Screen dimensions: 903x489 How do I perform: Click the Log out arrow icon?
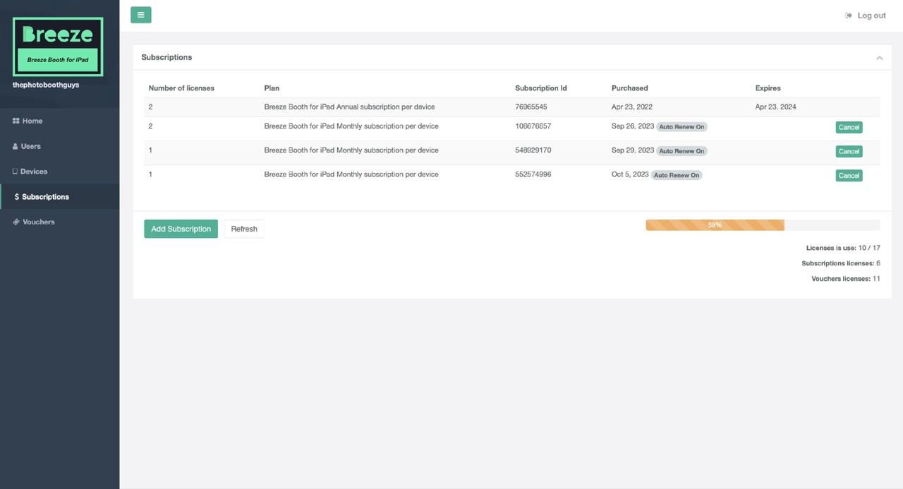pos(849,16)
